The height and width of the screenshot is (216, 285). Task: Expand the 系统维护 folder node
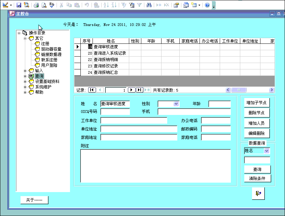(25, 87)
